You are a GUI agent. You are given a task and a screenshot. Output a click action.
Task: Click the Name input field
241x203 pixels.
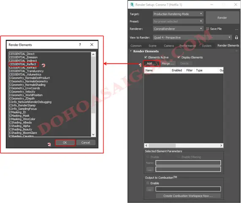[x=188, y=163]
